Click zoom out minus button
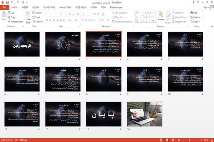 [183, 140]
